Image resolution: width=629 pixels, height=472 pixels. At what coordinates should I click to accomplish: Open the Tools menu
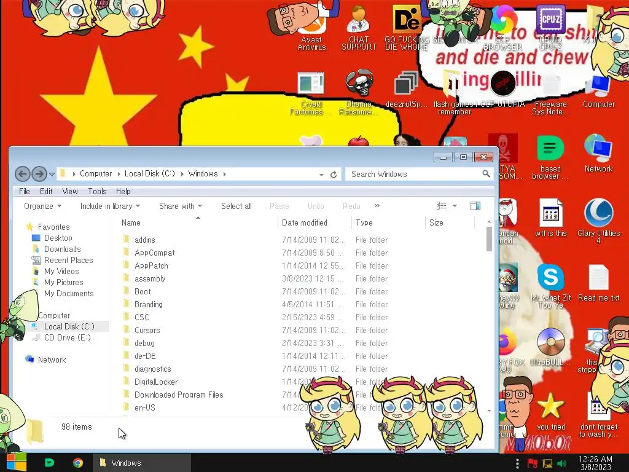pos(97,192)
